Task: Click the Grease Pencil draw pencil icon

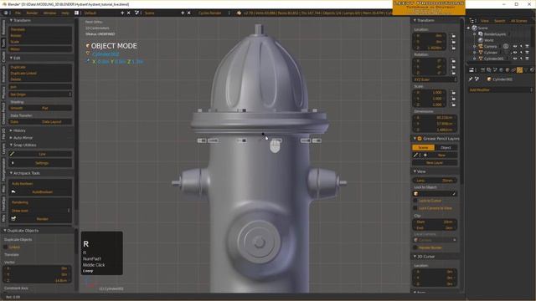Action: 415,155
